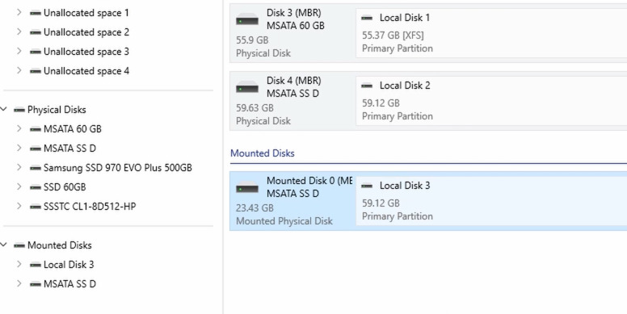
Task: Click drive icon beside Local Disk 3 in tree
Action: click(36, 265)
